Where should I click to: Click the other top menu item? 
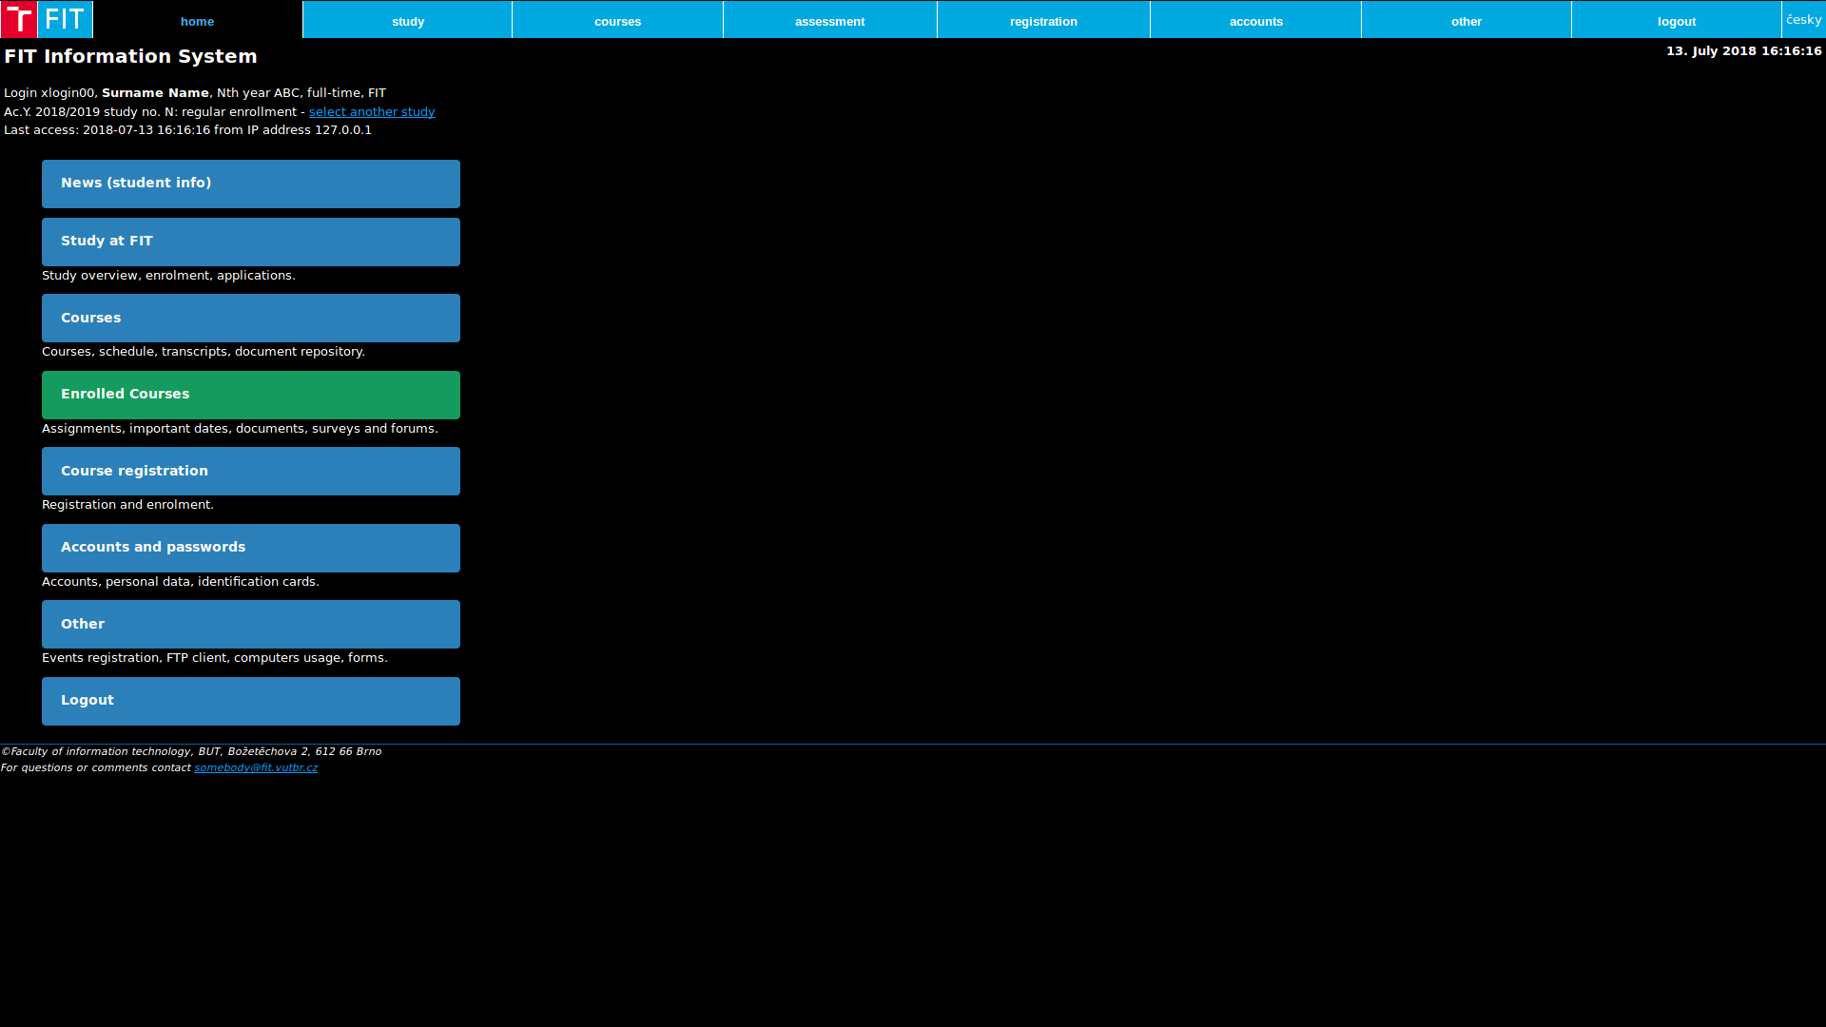click(1466, 21)
